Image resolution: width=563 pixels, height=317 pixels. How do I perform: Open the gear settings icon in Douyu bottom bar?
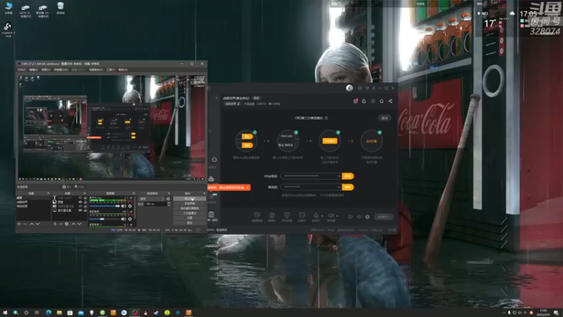(x=367, y=217)
